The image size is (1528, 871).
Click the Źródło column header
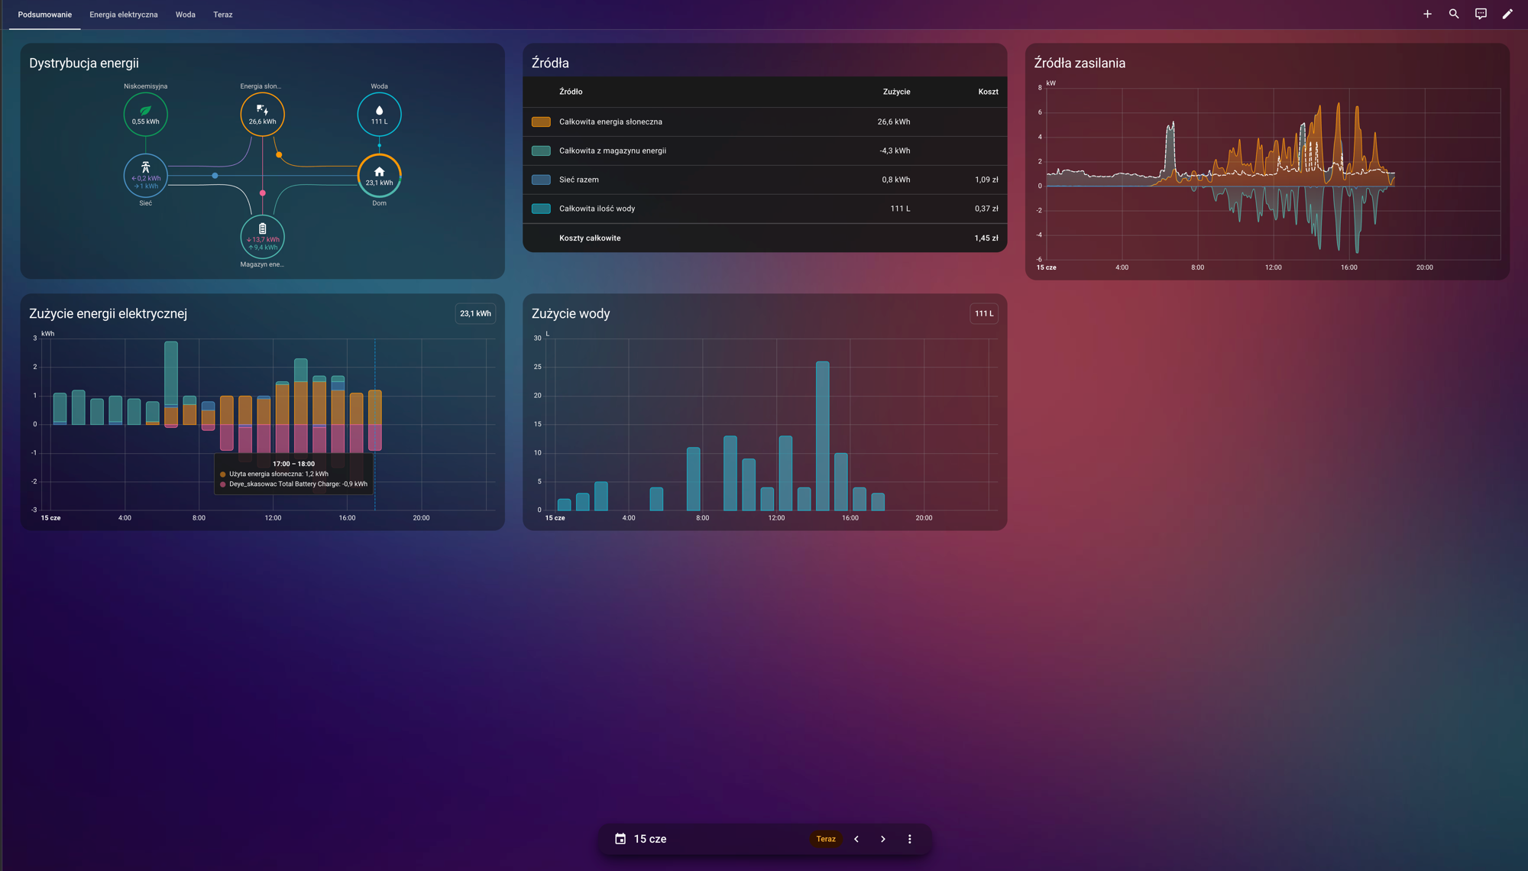571,92
